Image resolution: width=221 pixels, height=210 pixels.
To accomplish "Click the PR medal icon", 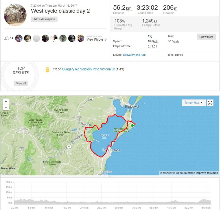I will [48, 70].
